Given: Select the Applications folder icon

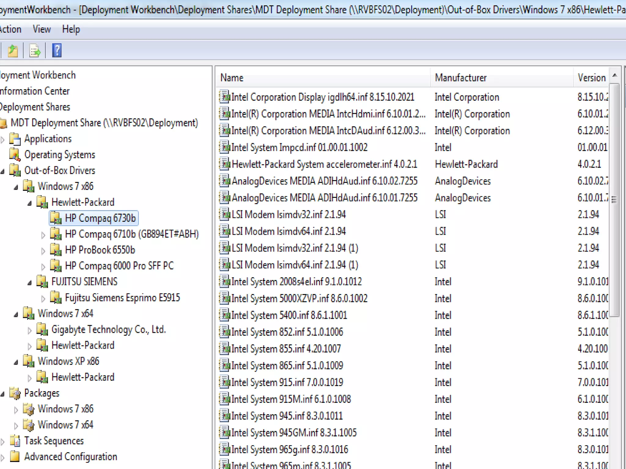Looking at the screenshot, I should [15, 139].
